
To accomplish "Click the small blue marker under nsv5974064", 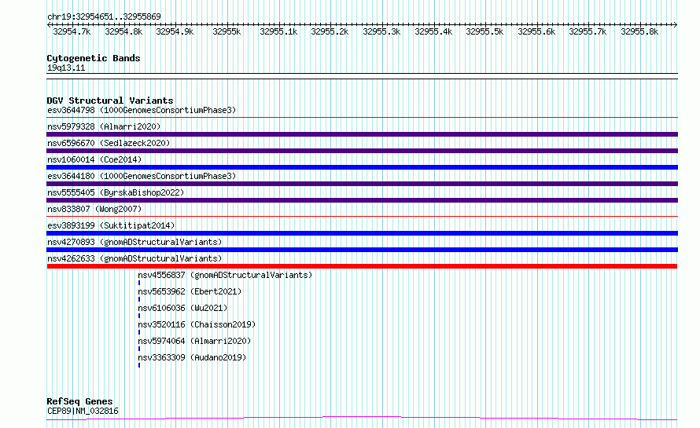I will 139,349.
